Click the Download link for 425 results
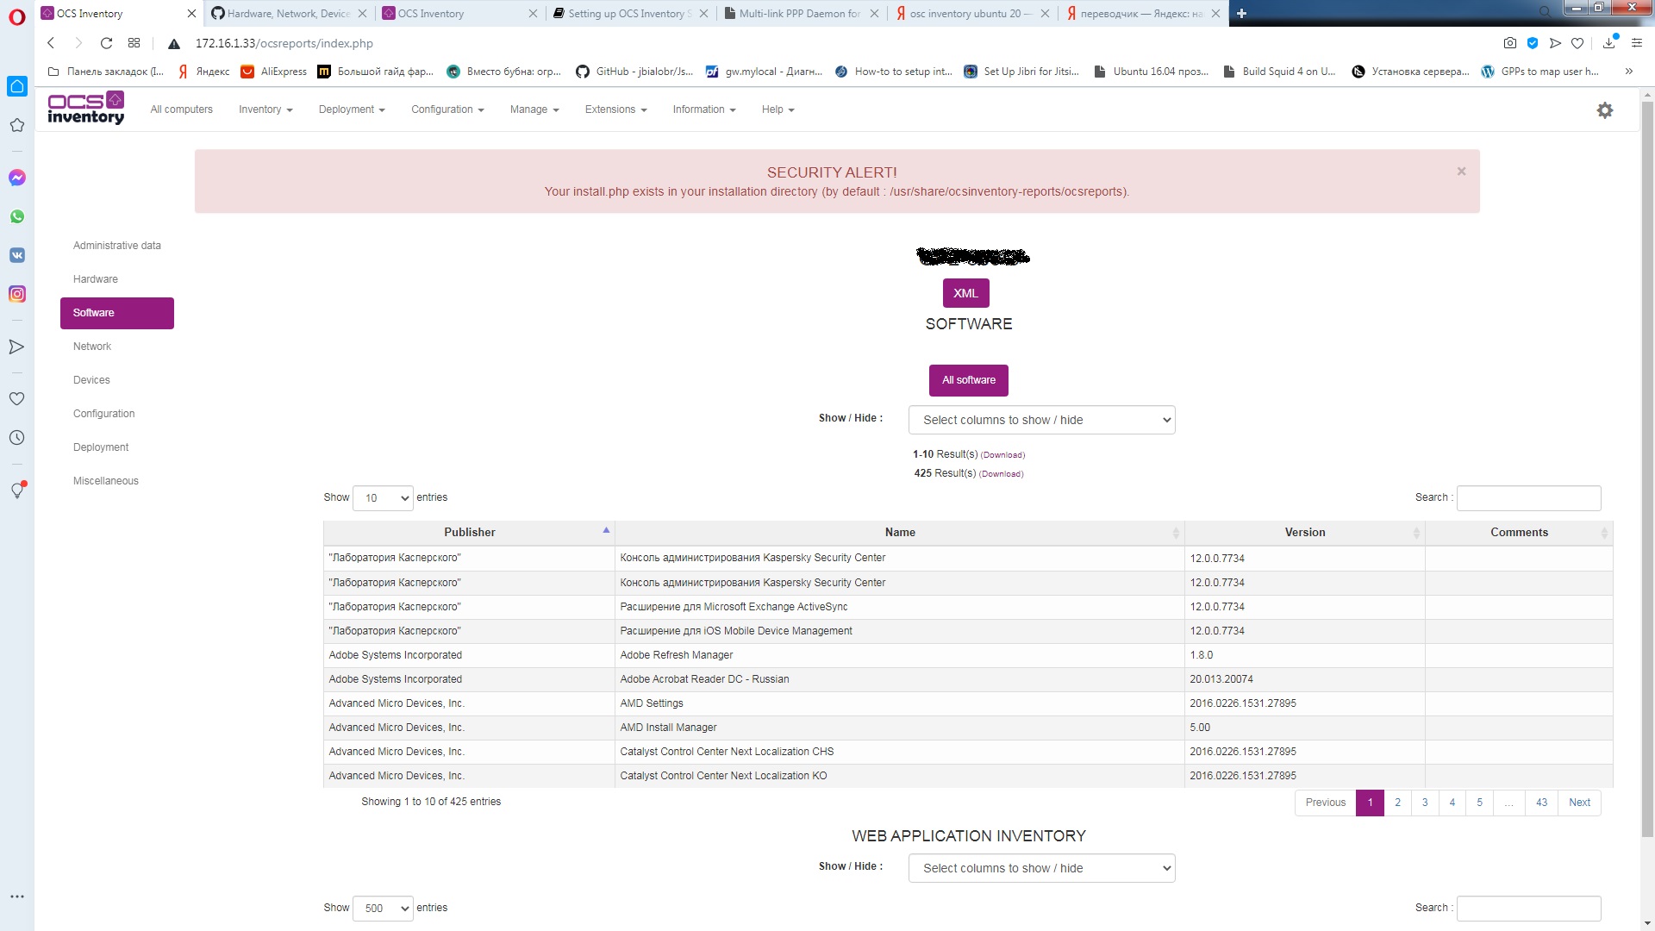1655x931 pixels. pyautogui.click(x=1001, y=473)
